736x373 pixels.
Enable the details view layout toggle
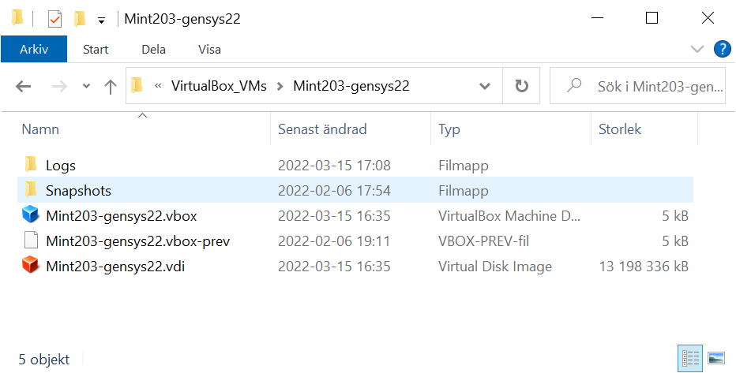(690, 359)
